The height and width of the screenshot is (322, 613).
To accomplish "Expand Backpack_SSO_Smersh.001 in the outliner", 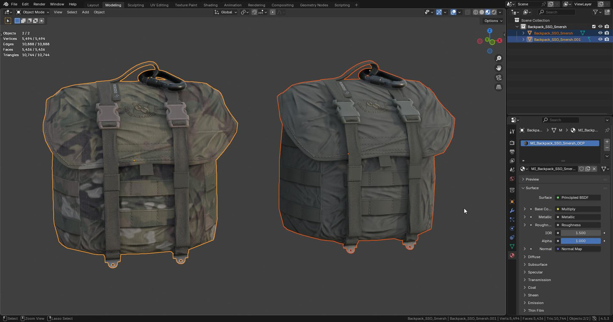I will tap(523, 39).
